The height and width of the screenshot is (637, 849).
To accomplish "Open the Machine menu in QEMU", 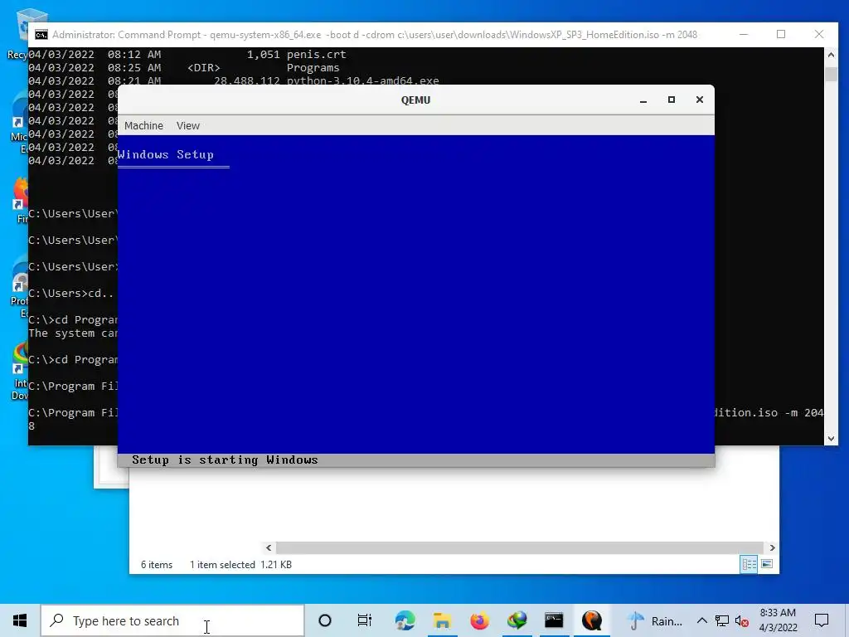I will pyautogui.click(x=143, y=126).
